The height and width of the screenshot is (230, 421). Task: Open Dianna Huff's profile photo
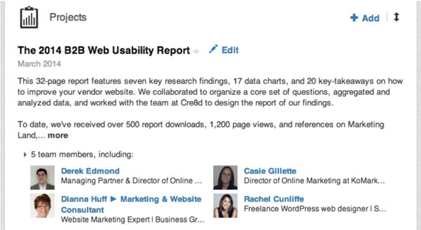(x=43, y=206)
